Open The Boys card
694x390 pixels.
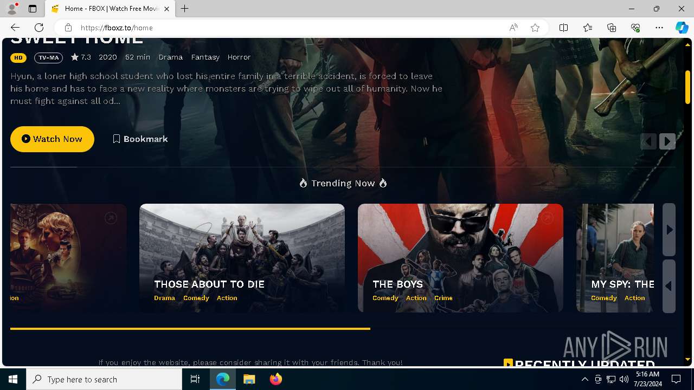(x=460, y=258)
